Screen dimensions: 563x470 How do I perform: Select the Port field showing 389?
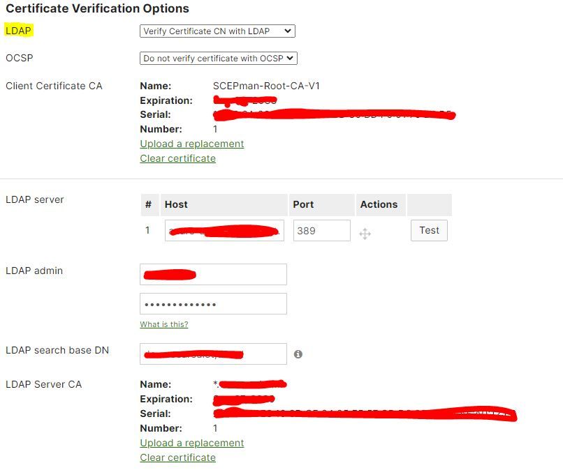click(320, 230)
